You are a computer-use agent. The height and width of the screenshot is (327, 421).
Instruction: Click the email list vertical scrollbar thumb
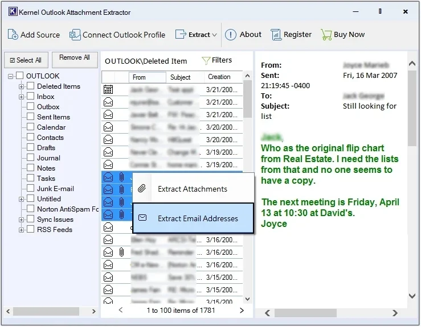[x=248, y=98]
